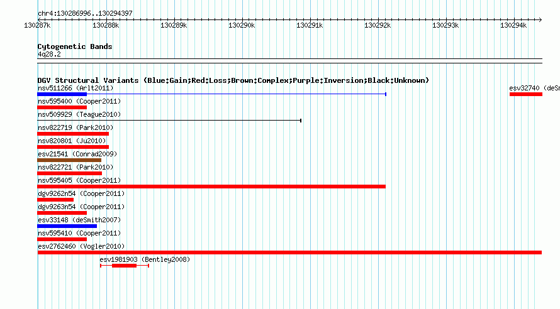560x309 pixels.
Task: Click the long red bar of nsv595405
Action: [x=211, y=187]
